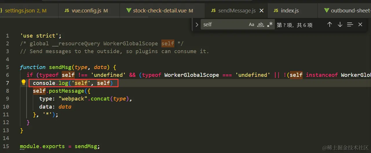Click 'module.exports' on line 15

click(x=43, y=146)
